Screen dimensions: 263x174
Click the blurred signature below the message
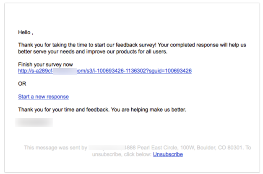34,122
